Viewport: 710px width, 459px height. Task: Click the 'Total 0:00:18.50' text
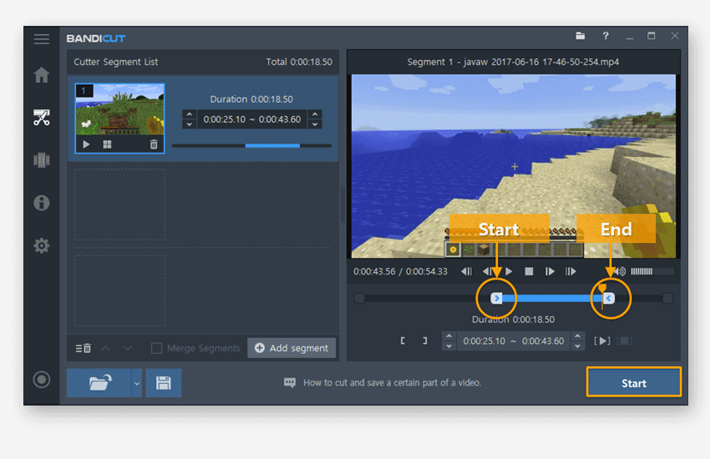pos(299,62)
